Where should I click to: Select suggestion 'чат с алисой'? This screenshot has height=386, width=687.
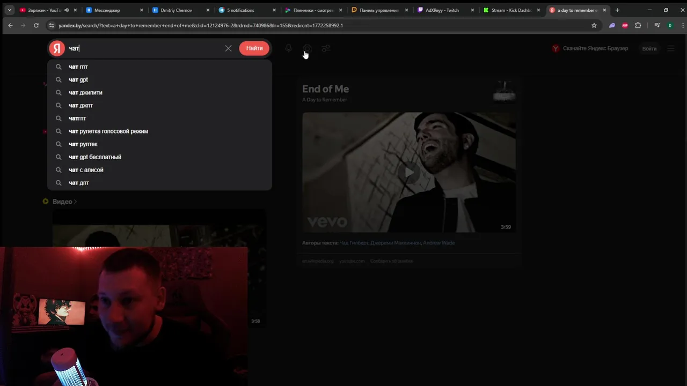[x=159, y=170]
